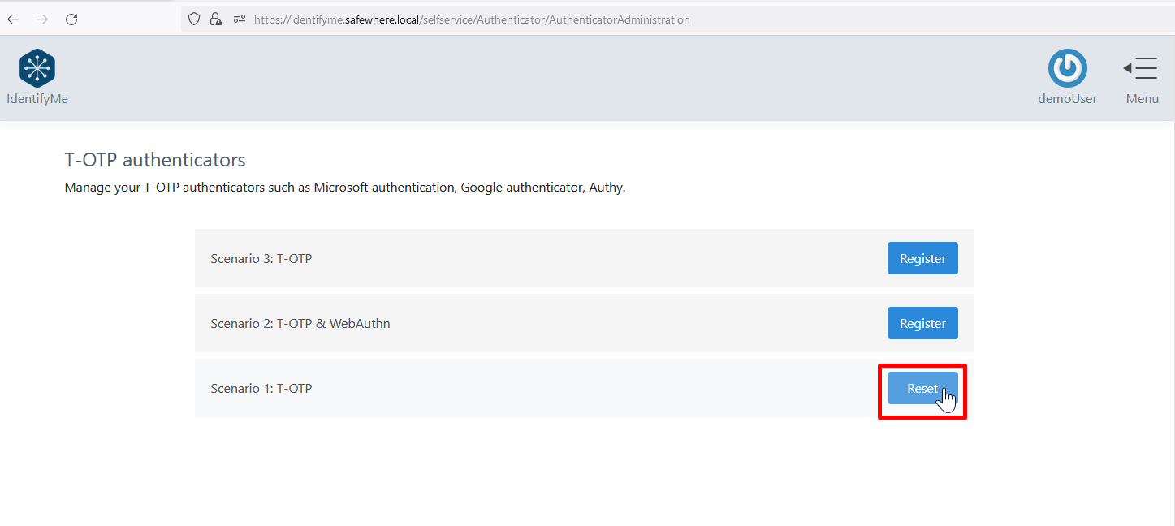The width and height of the screenshot is (1175, 526).
Task: Click the demoUser text label
Action: pos(1067,99)
